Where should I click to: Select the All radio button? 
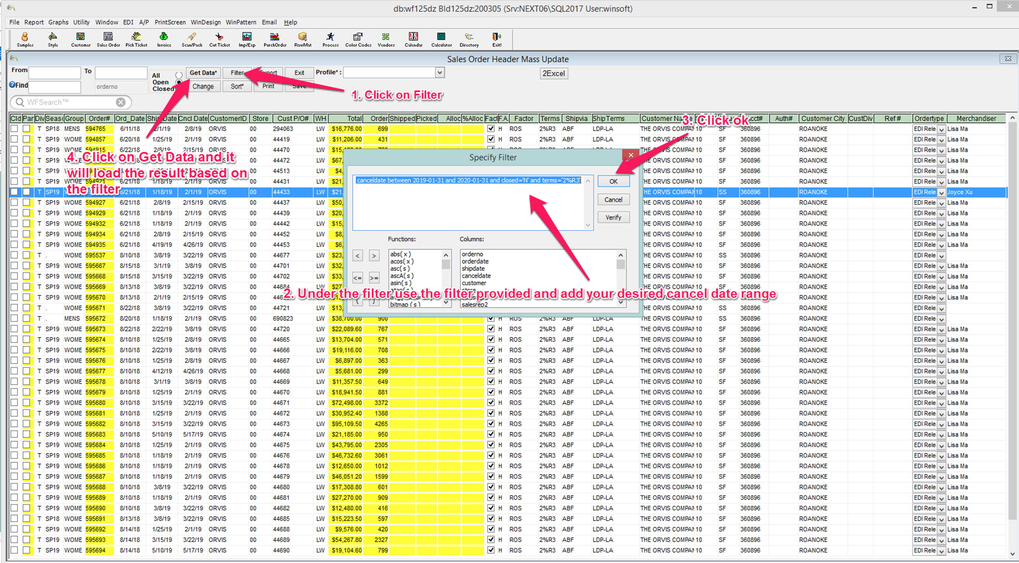179,75
